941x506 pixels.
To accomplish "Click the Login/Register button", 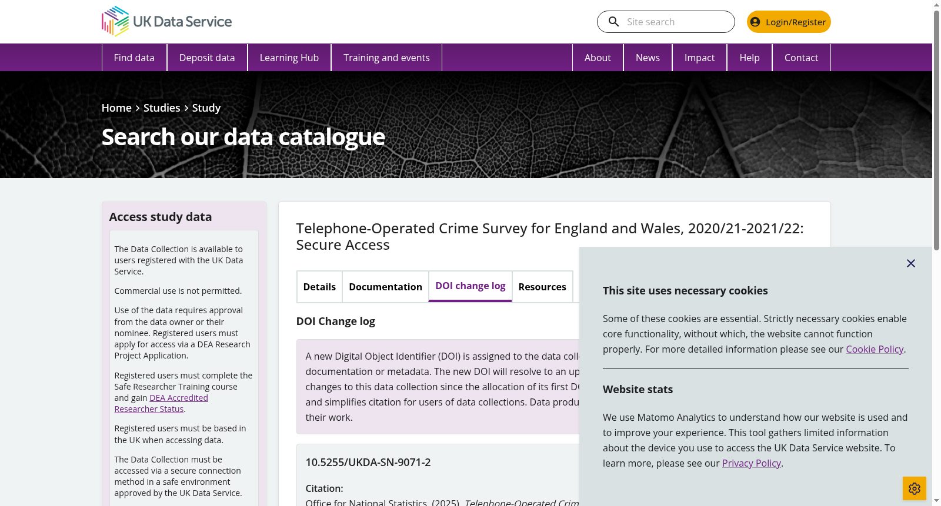I will coord(789,22).
